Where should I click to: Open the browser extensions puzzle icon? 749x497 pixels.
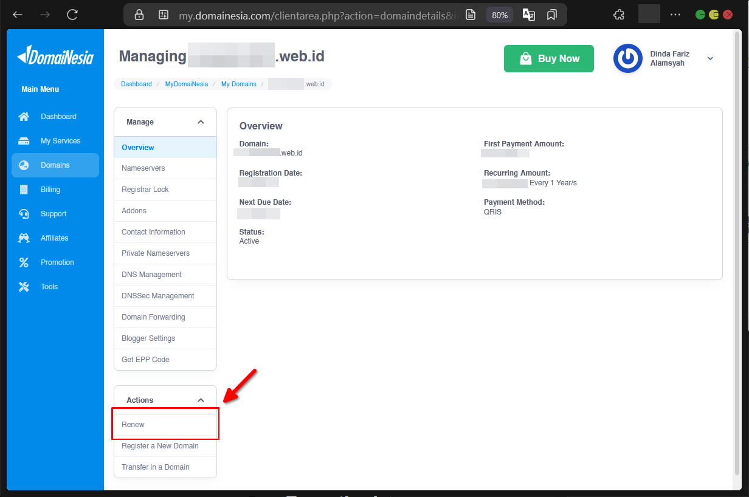pos(619,15)
